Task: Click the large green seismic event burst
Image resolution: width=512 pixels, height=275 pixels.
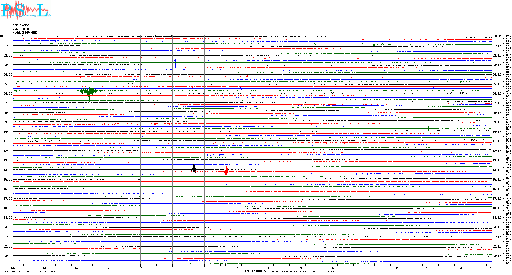Action: click(89, 91)
